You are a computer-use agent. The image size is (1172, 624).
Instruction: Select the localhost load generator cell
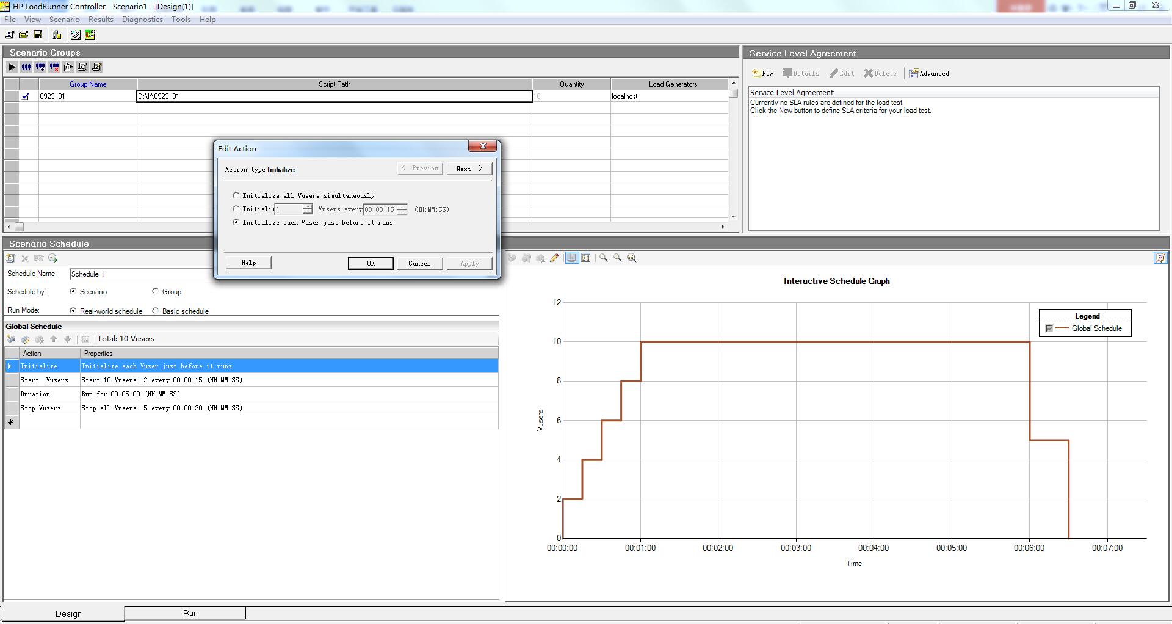tap(670, 96)
